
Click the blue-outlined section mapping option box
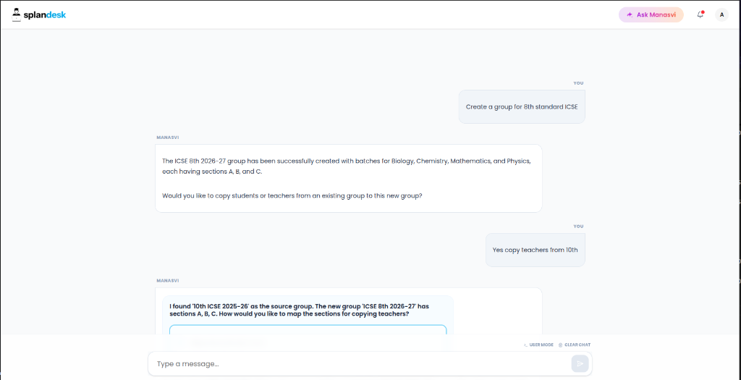[308, 330]
